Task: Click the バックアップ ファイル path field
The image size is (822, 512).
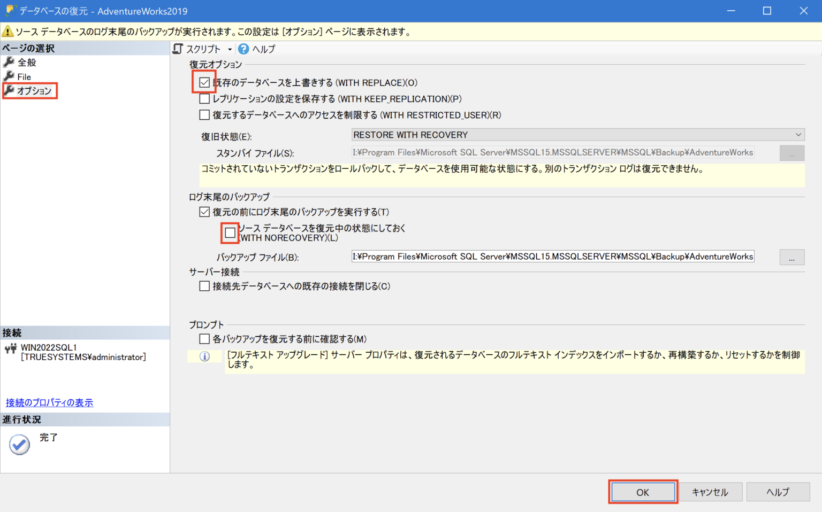Action: pos(551,257)
